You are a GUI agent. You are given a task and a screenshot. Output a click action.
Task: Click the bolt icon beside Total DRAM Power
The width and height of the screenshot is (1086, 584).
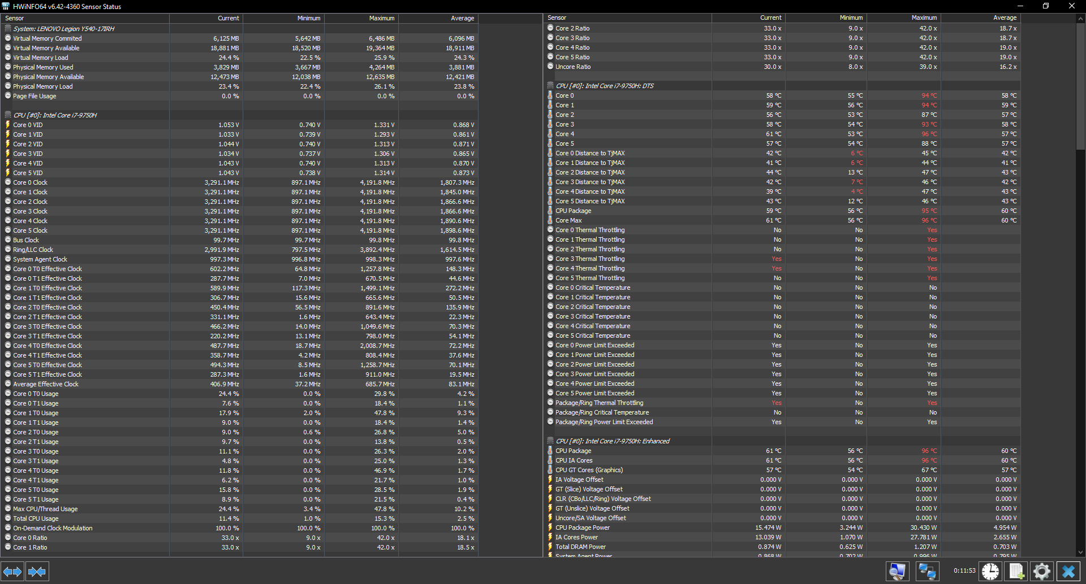tap(550, 547)
